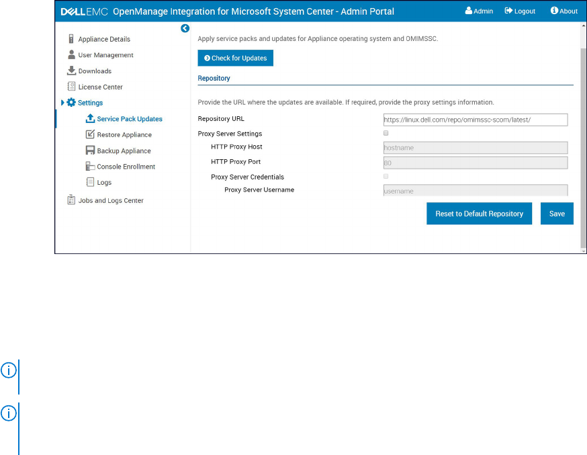Enable the Proxy Server Settings checkbox

click(x=386, y=133)
